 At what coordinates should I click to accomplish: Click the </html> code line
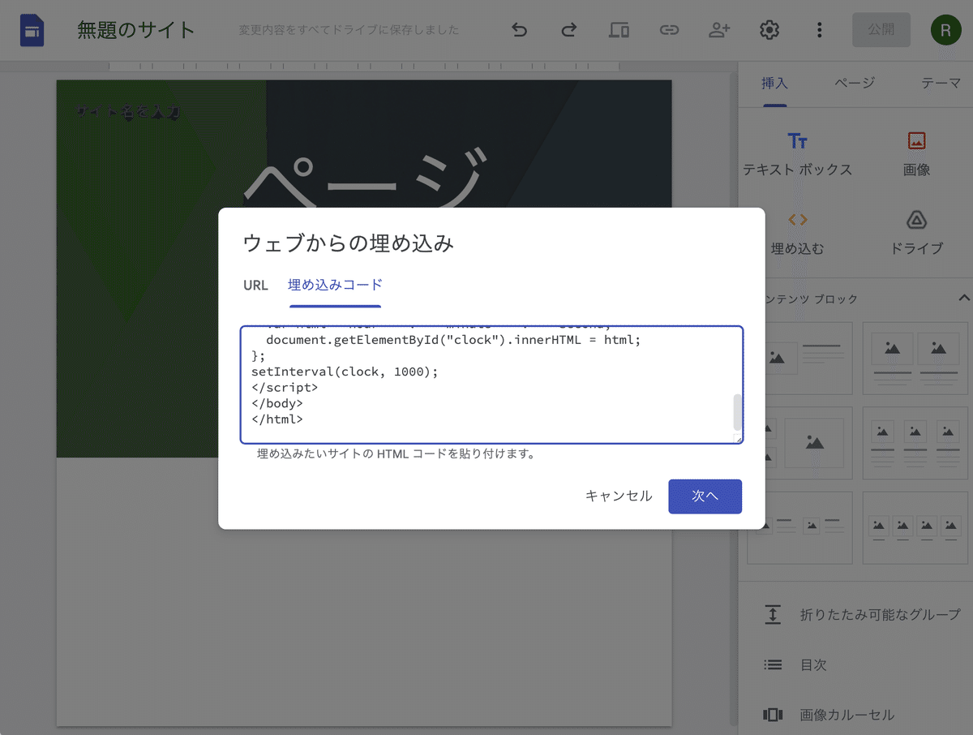(x=277, y=419)
